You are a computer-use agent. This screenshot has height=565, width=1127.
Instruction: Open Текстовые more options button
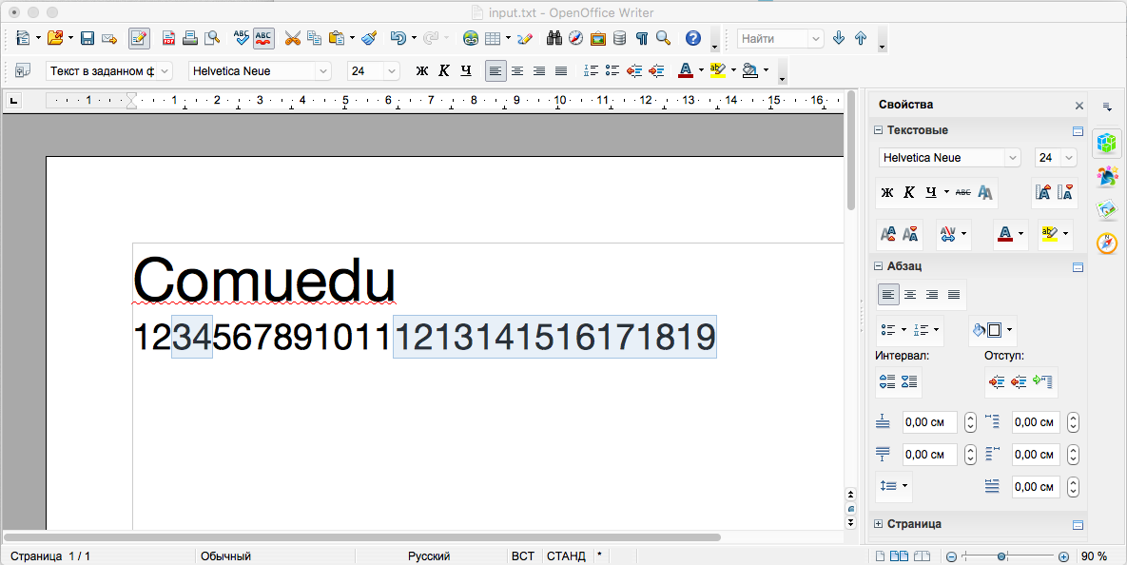click(x=1078, y=131)
